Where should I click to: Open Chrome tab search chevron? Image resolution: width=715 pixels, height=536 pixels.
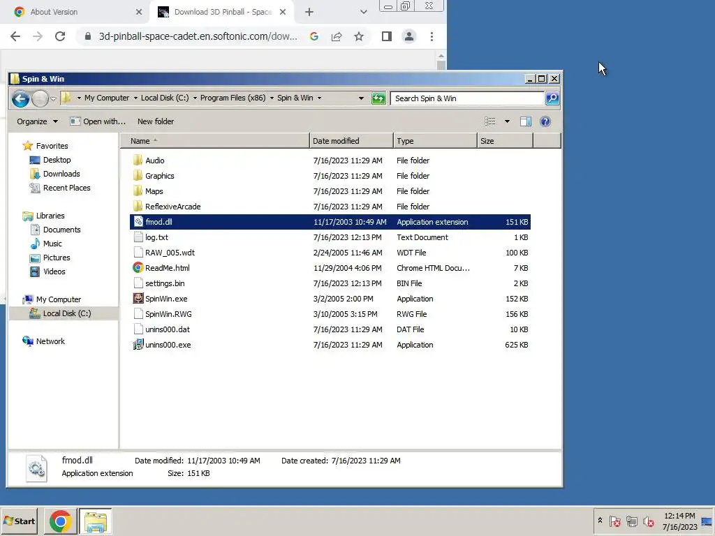coord(363,12)
